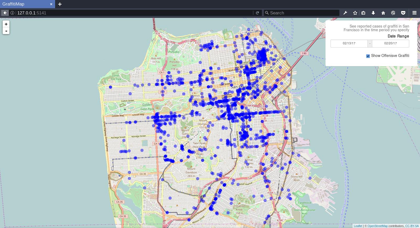Click the address bar URL 127.0.0.1:5141
Viewport: 420px width, 228px height.
32,13
